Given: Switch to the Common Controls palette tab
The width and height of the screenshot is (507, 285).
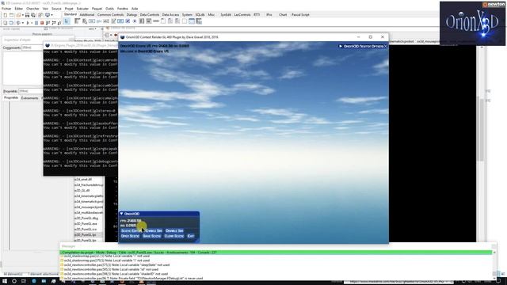Looking at the screenshot, I should click(110, 14).
